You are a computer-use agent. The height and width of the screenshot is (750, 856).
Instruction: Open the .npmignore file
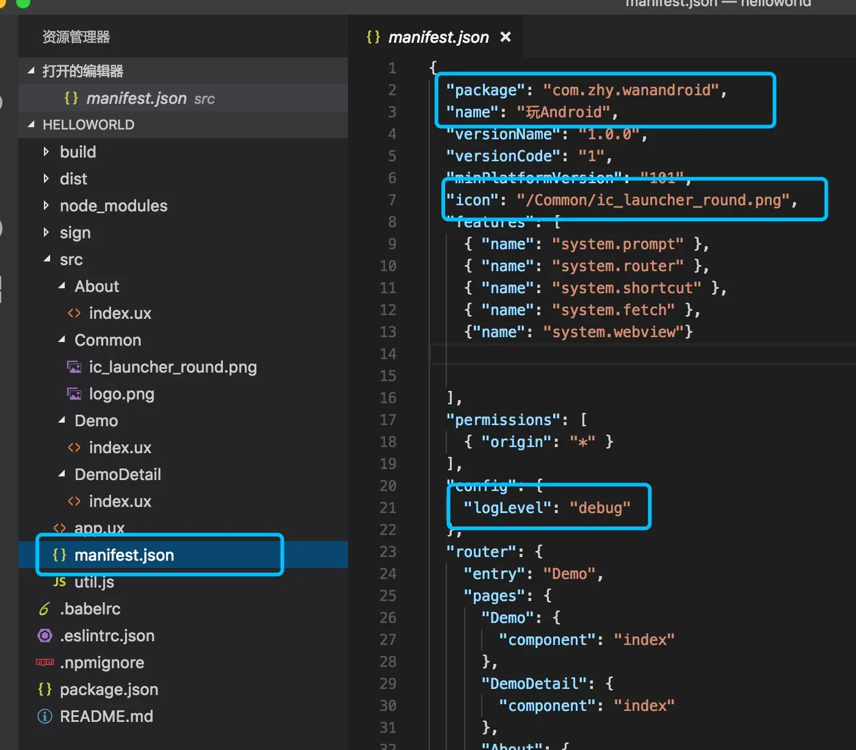[102, 663]
